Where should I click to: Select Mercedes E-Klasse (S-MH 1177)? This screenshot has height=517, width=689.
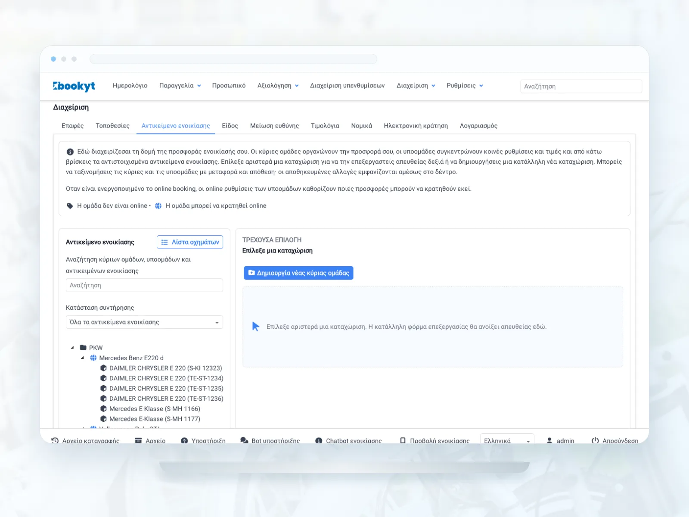pos(155,419)
